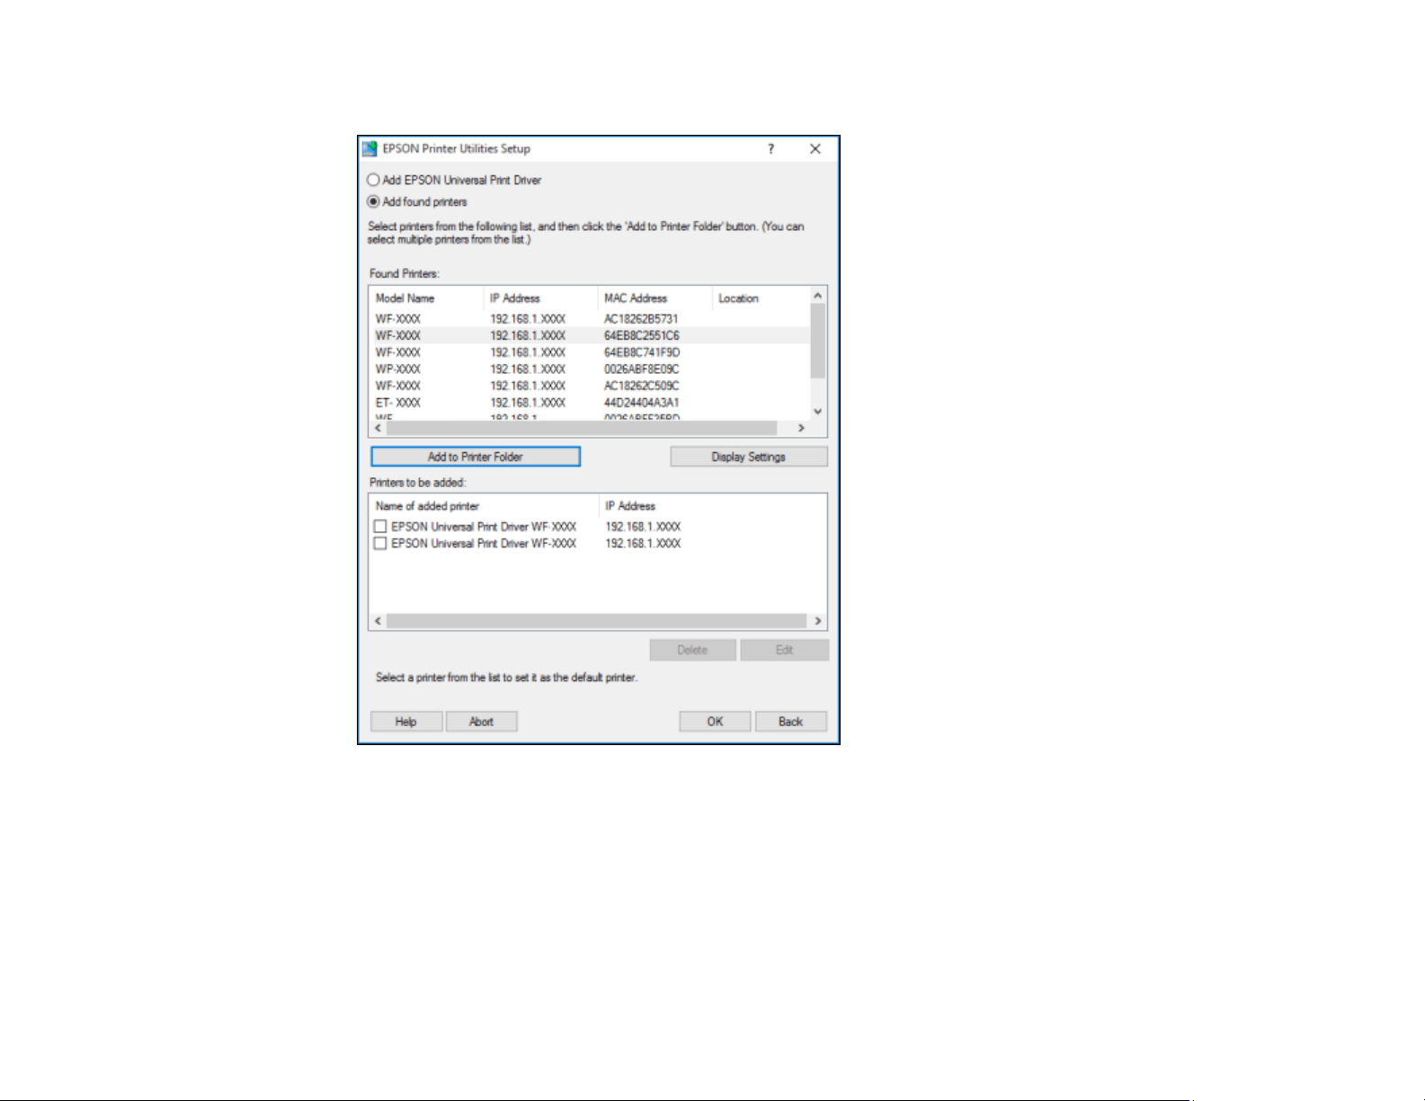Screen dimensions: 1425x1101
Task: Select Add found printers radio button
Action: 373,202
